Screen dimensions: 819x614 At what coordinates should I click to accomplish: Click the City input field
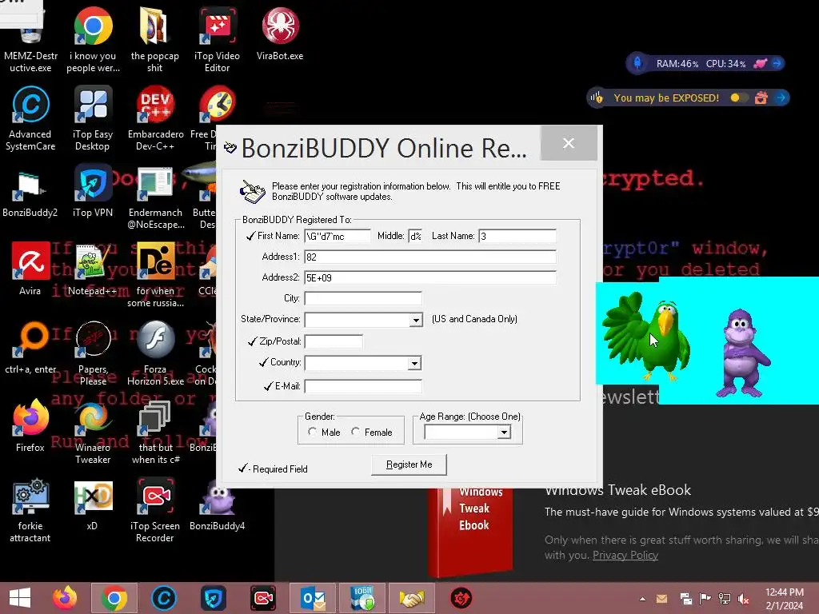pyautogui.click(x=363, y=298)
